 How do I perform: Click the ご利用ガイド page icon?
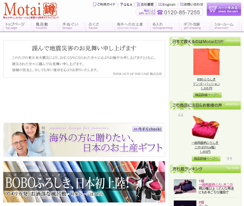(x=95, y=4)
